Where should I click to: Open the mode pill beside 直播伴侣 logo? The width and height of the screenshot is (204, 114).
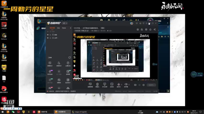click(65, 23)
